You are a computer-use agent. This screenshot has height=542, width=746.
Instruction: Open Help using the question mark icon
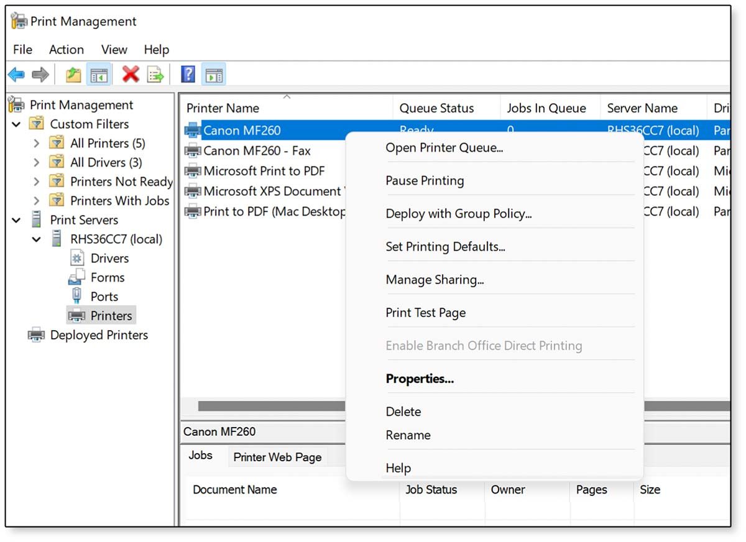(187, 74)
